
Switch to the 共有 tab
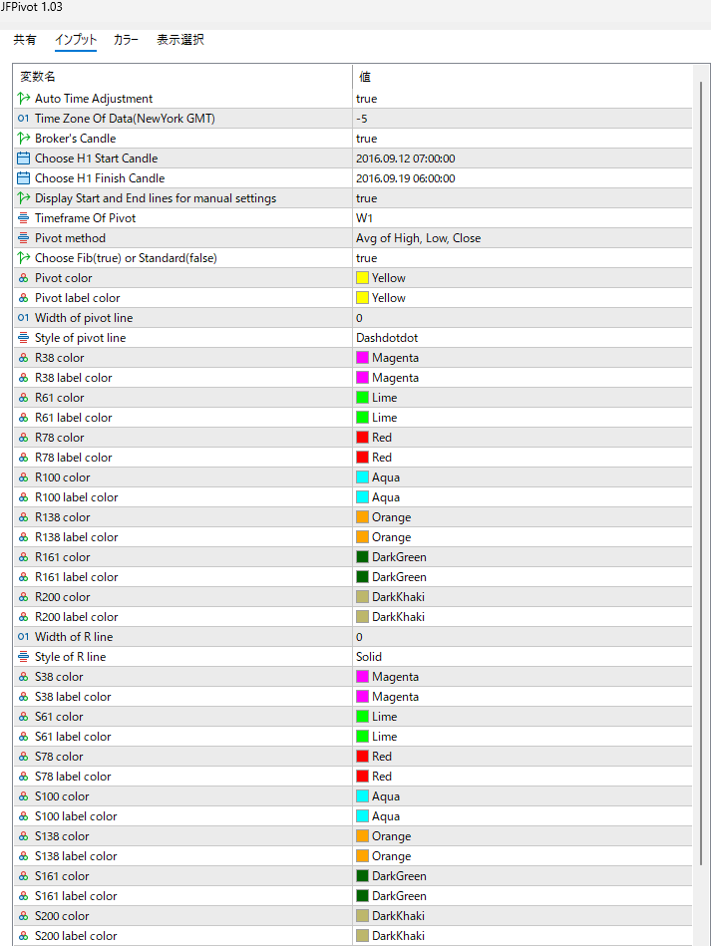coord(25,40)
